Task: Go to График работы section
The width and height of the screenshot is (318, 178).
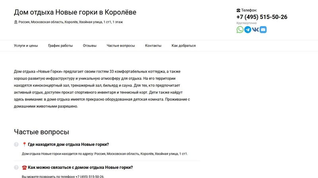Action: (x=60, y=46)
